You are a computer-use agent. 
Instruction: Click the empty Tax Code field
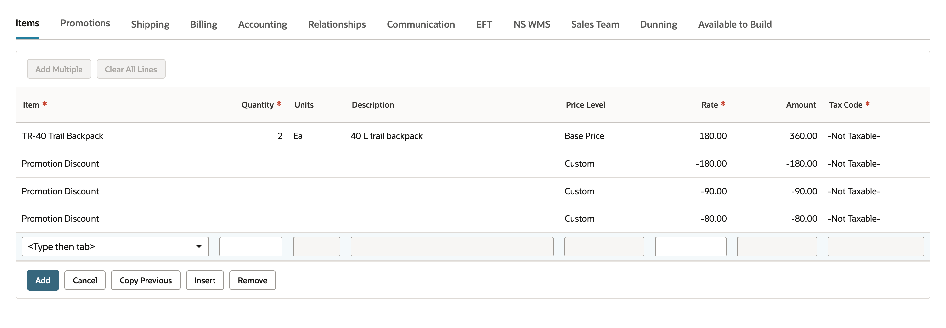tap(876, 247)
